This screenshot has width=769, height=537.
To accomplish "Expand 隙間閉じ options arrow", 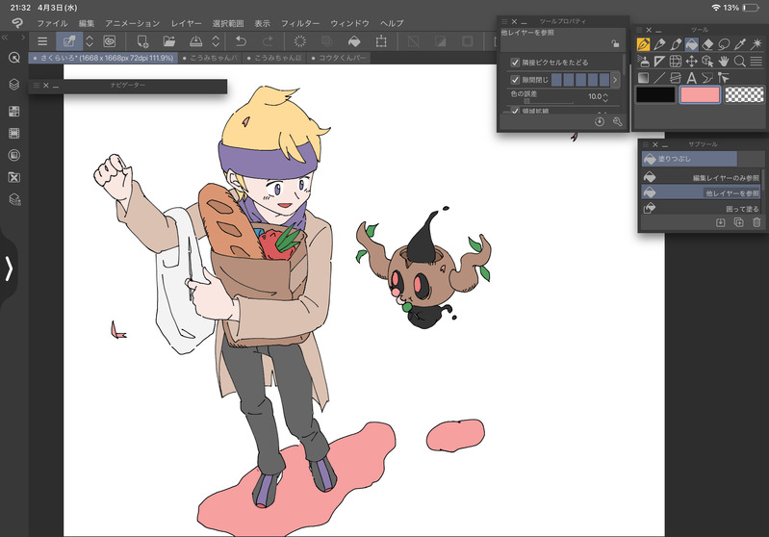I will [x=615, y=80].
